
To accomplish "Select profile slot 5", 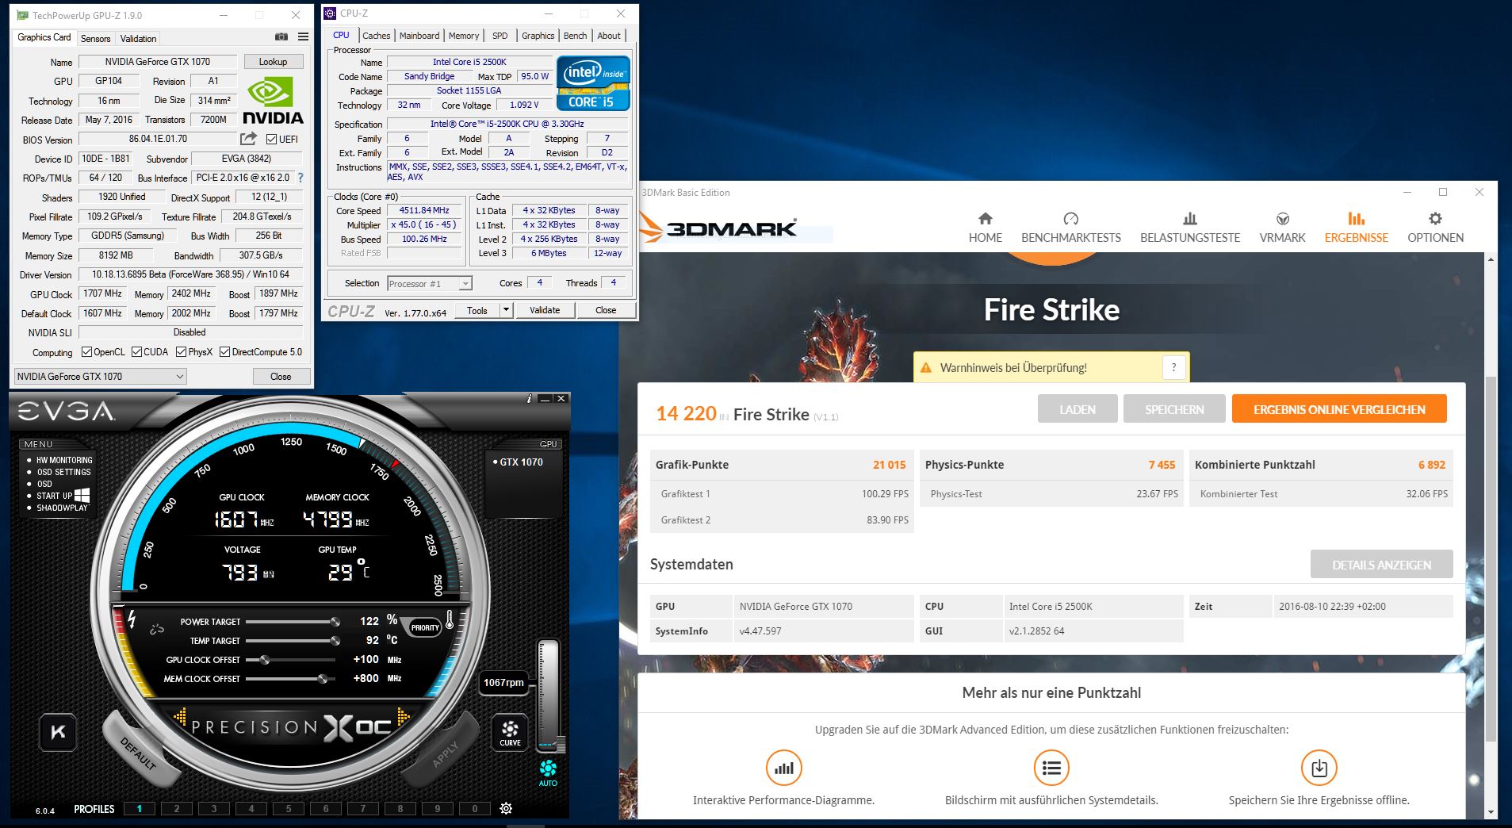I will tap(289, 809).
